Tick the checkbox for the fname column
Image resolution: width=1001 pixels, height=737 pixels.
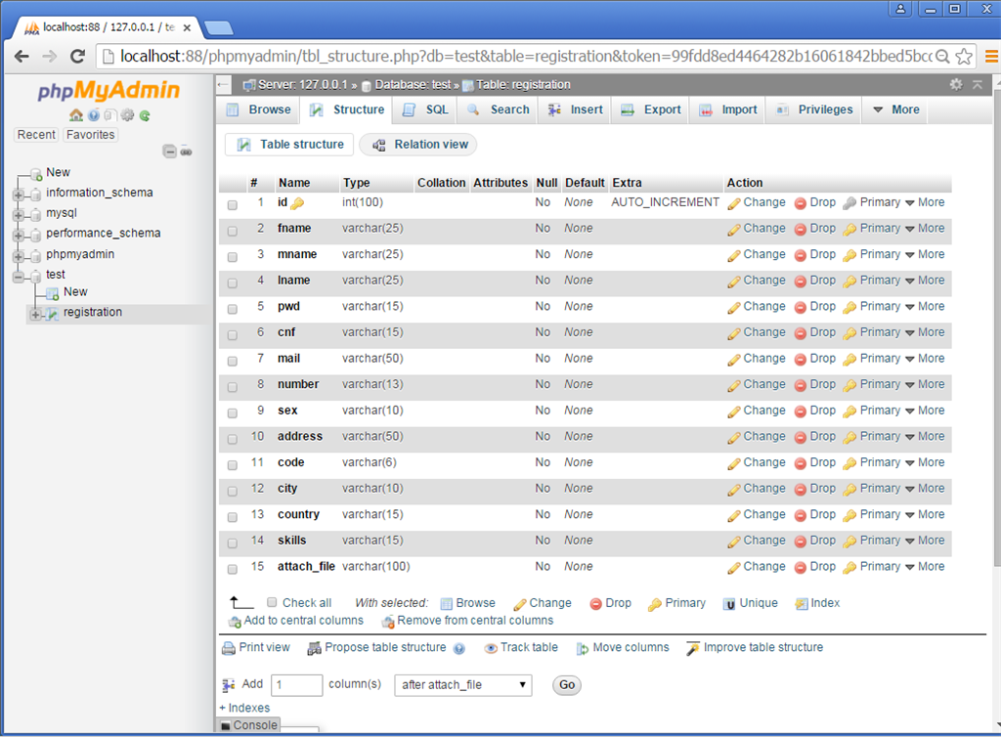pyautogui.click(x=233, y=231)
